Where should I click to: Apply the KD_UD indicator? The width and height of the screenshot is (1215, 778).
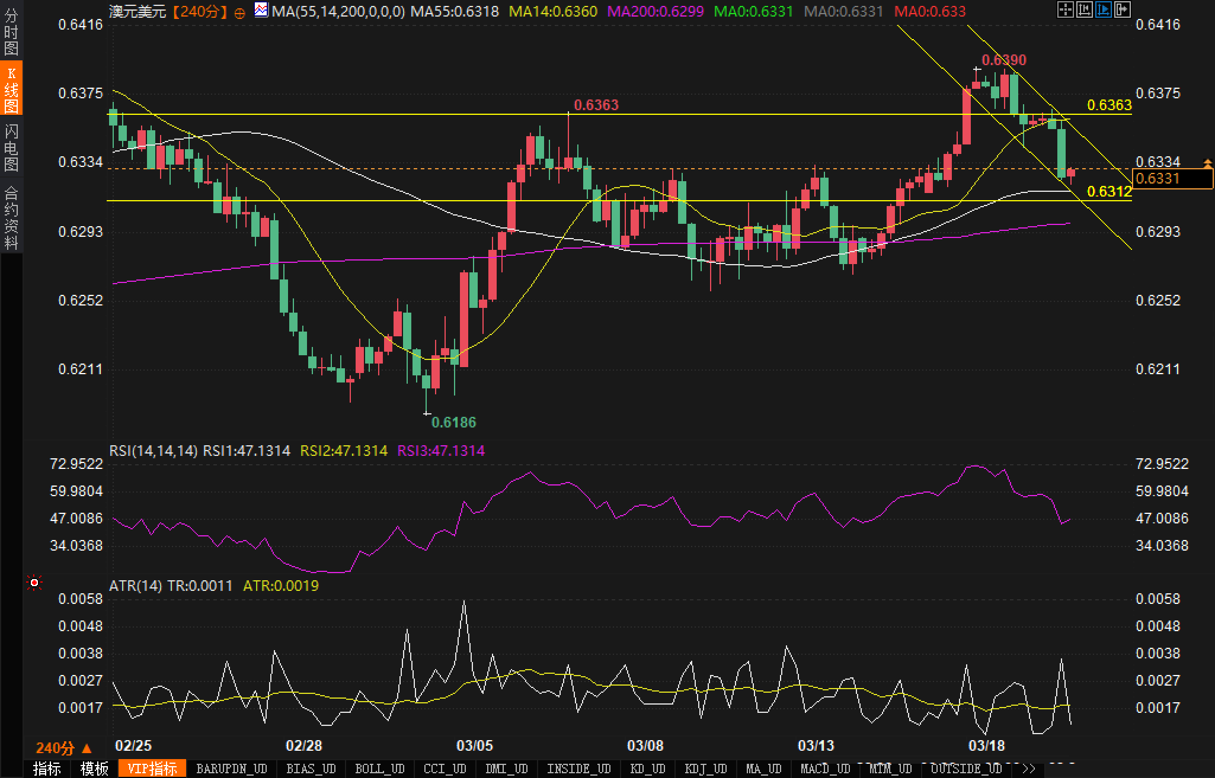pyautogui.click(x=648, y=769)
